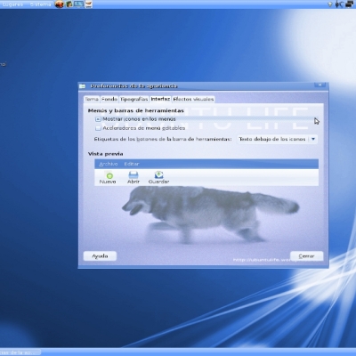Open the Lugares menu in top panel
356x356 pixels.
12,4
